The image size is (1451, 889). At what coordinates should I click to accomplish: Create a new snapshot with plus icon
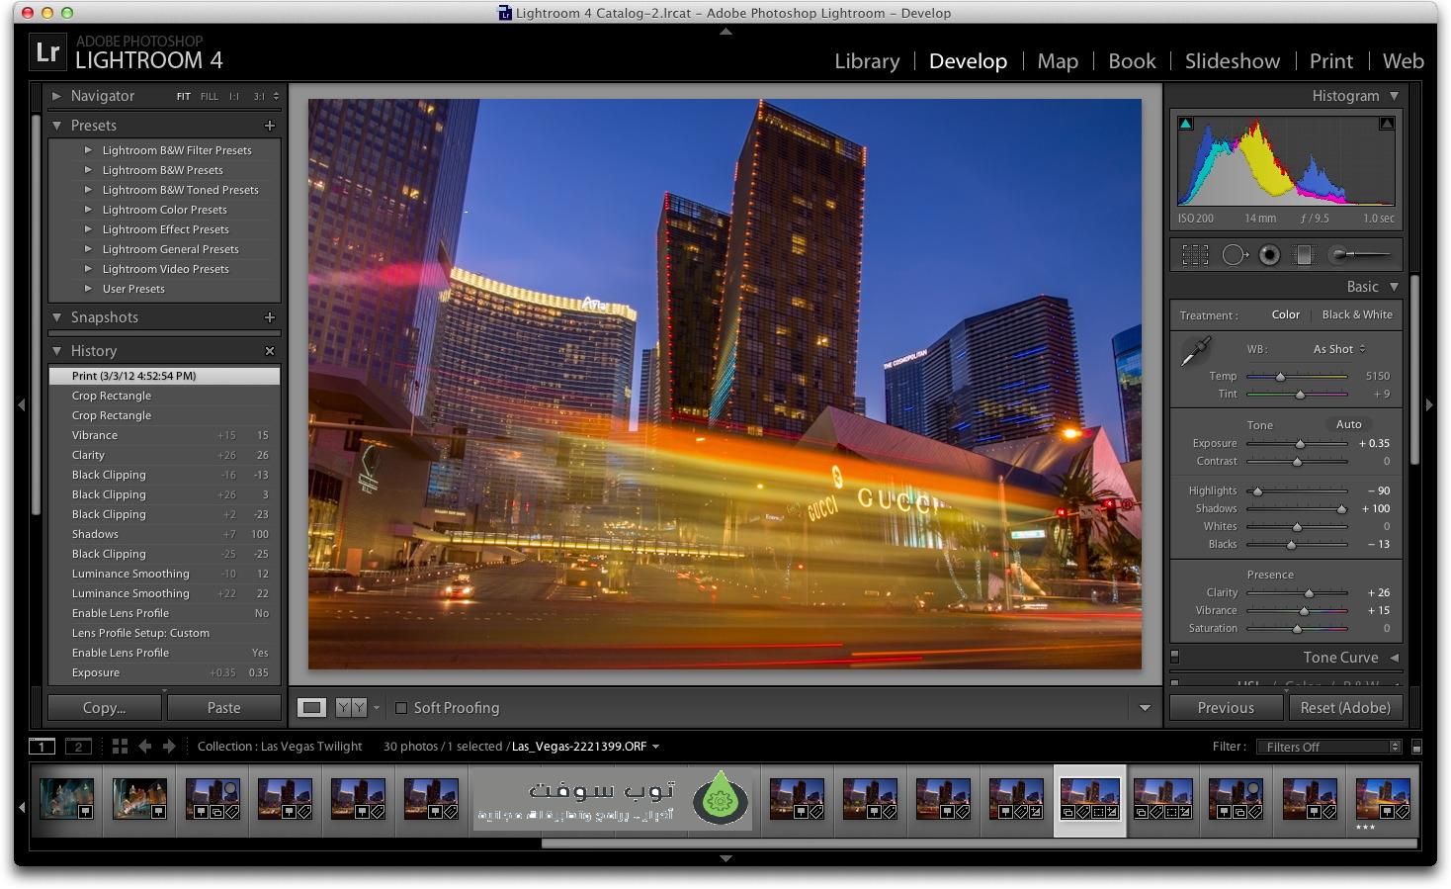(269, 317)
